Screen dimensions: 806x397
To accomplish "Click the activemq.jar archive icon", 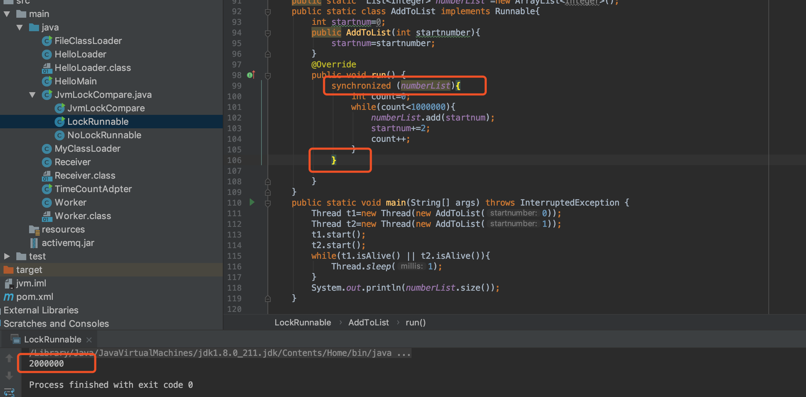I will click(34, 243).
